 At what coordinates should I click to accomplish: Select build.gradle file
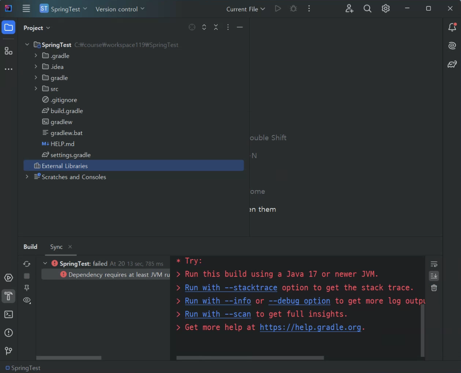67,111
